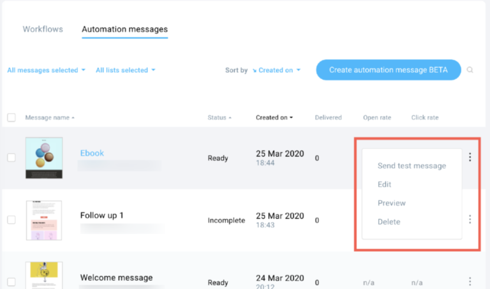
Task: Expand the All messages selected dropdown
Action: tap(46, 70)
